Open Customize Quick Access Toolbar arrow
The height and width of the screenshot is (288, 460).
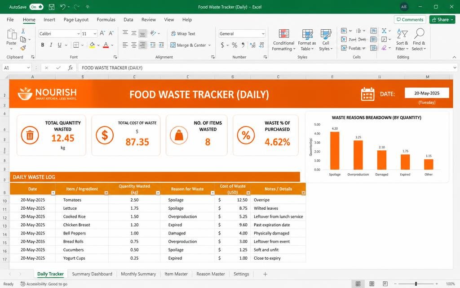[88, 7]
